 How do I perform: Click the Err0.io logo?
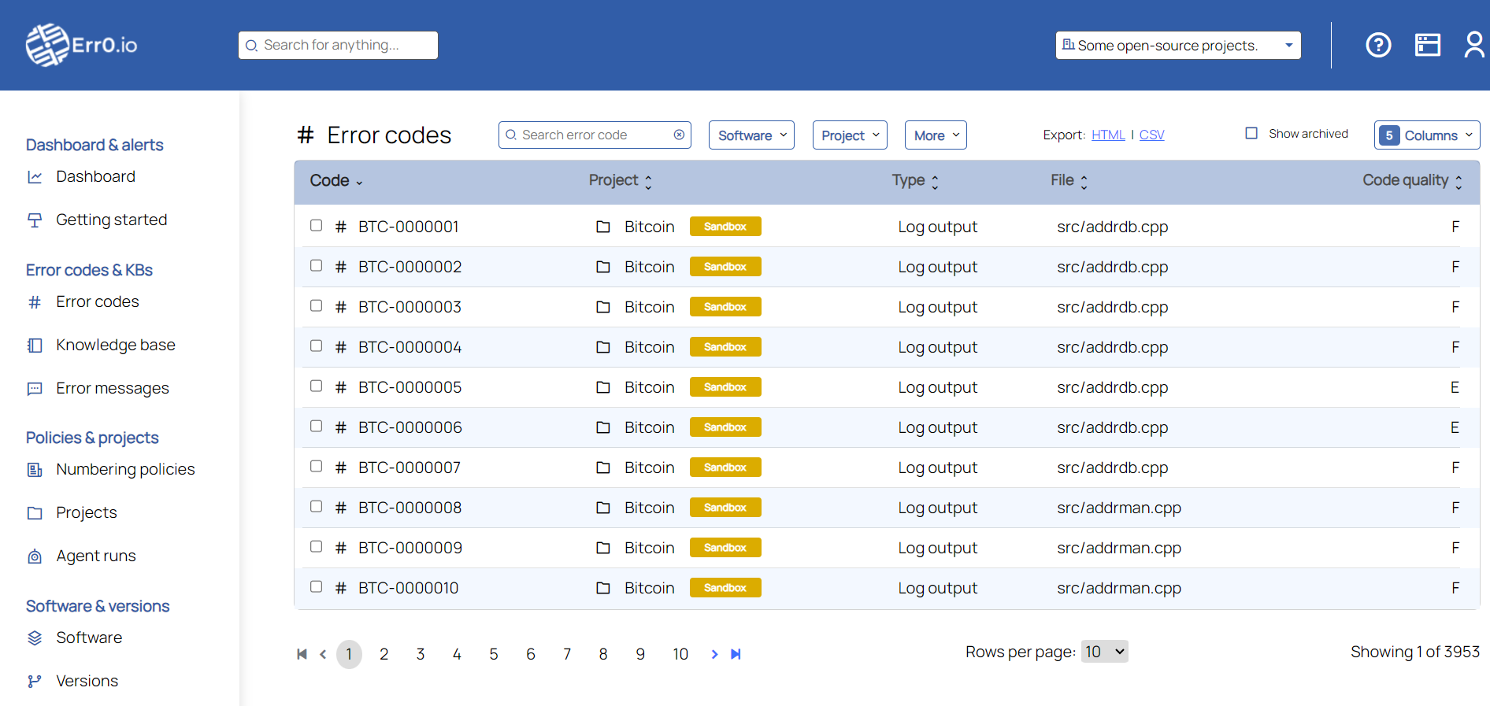[81, 45]
